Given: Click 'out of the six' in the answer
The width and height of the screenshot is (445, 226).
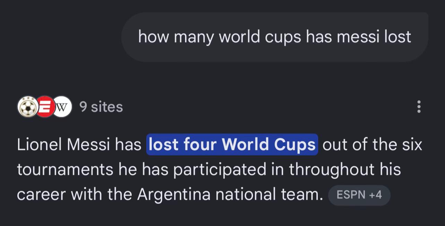Looking at the screenshot, I should click(372, 145).
